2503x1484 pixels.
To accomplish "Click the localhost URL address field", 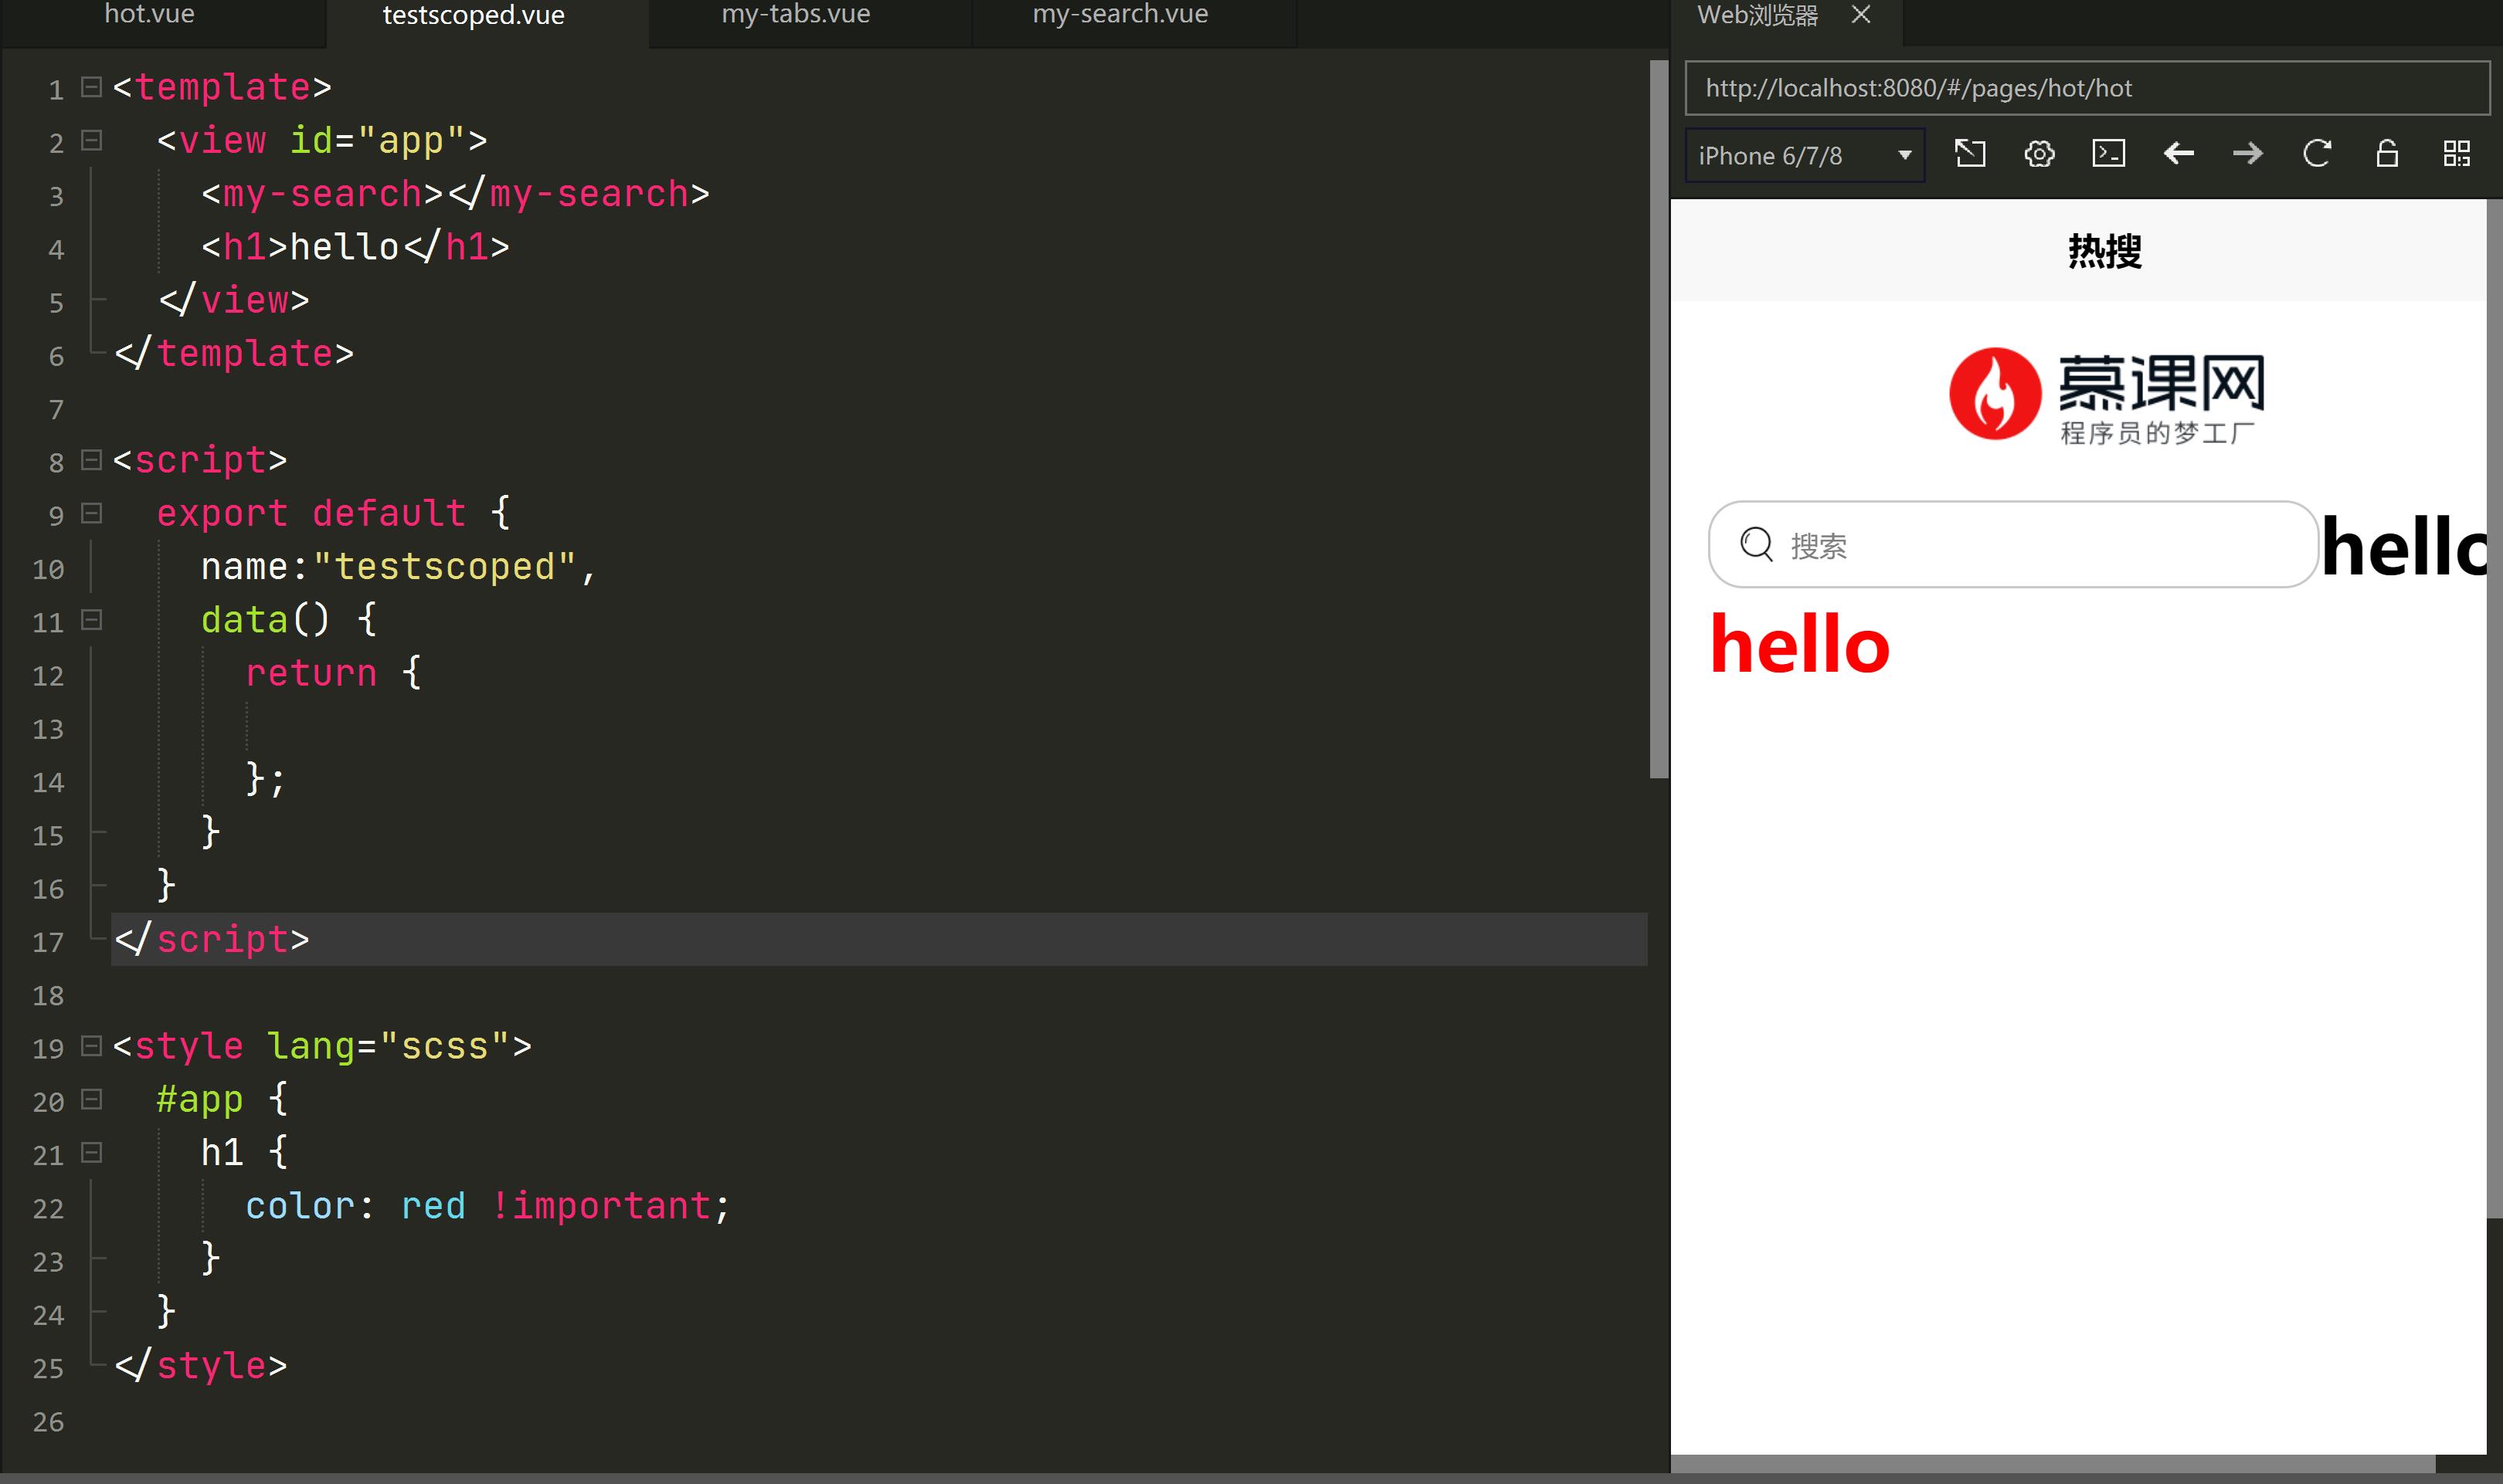I will (2087, 88).
